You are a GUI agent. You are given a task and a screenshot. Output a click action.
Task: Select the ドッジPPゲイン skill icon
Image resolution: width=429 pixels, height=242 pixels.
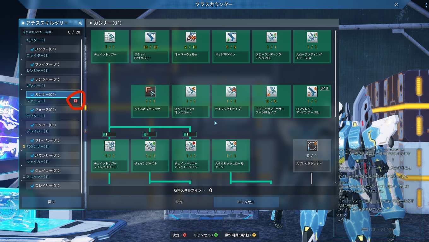point(231,37)
